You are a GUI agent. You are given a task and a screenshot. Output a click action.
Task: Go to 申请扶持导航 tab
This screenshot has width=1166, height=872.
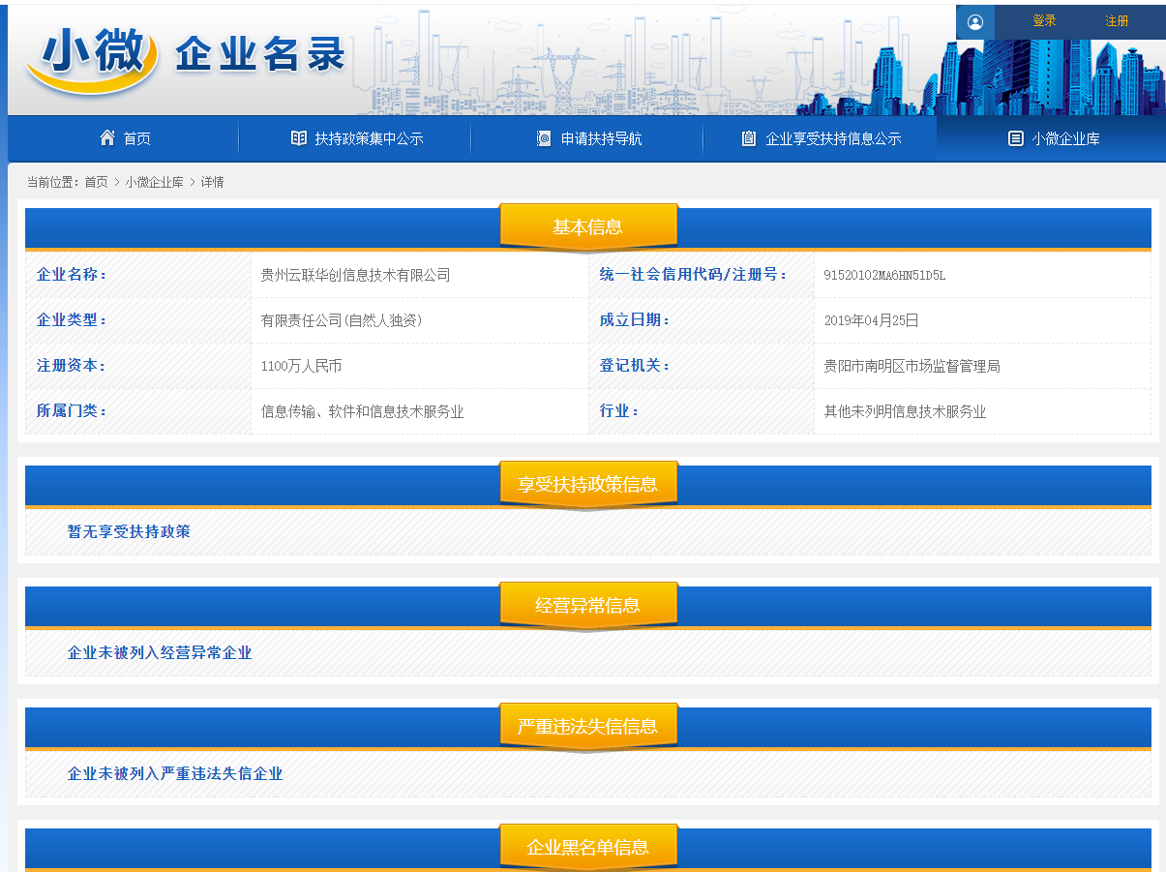tap(587, 138)
